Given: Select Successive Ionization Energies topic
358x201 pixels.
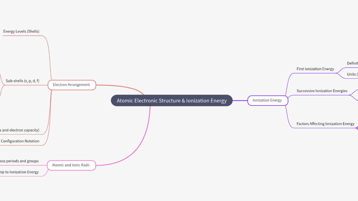Looking at the screenshot, I should click(x=322, y=91).
